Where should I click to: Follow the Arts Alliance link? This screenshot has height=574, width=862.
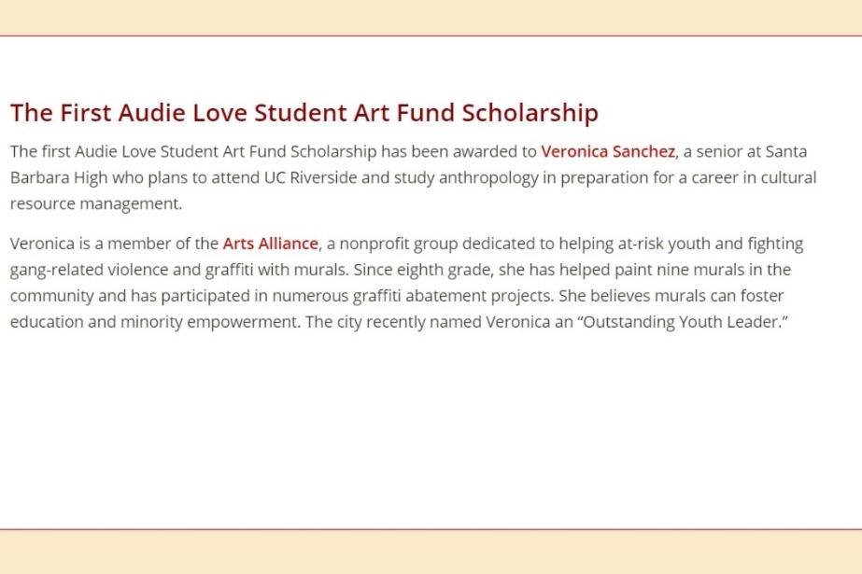(x=270, y=245)
